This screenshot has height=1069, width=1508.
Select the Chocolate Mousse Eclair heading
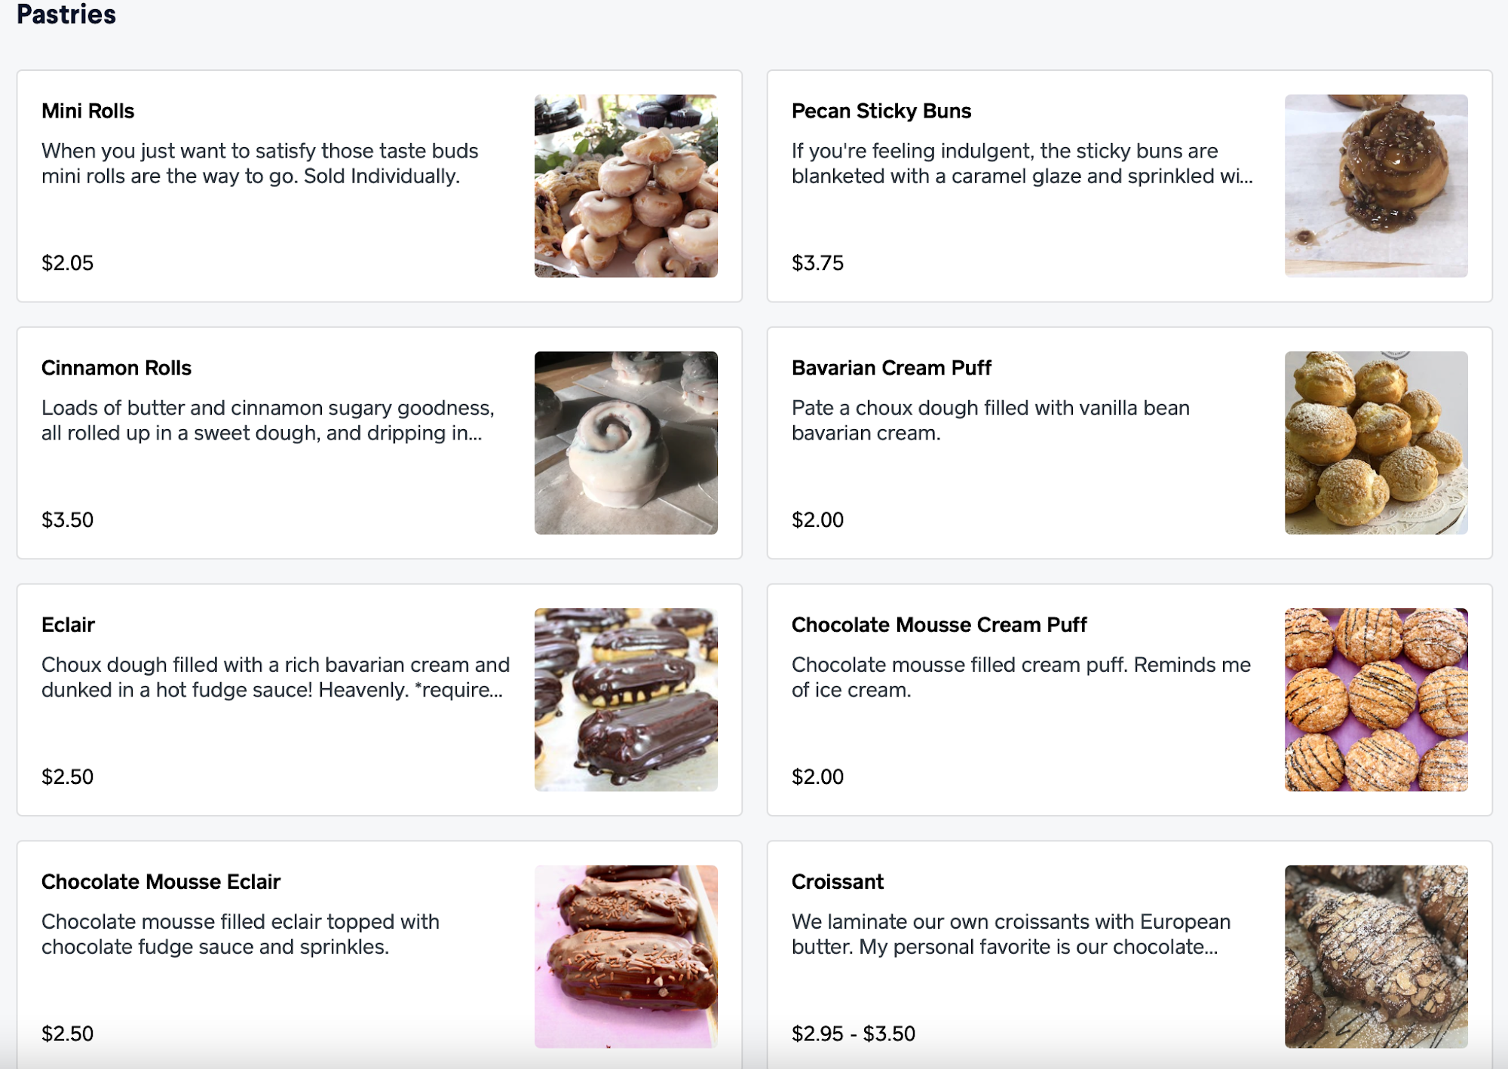[x=161, y=881]
